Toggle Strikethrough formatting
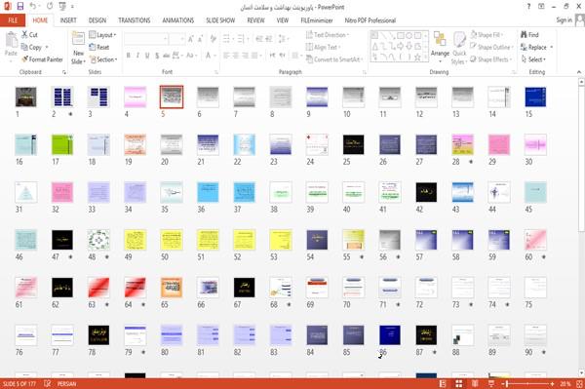 click(167, 56)
